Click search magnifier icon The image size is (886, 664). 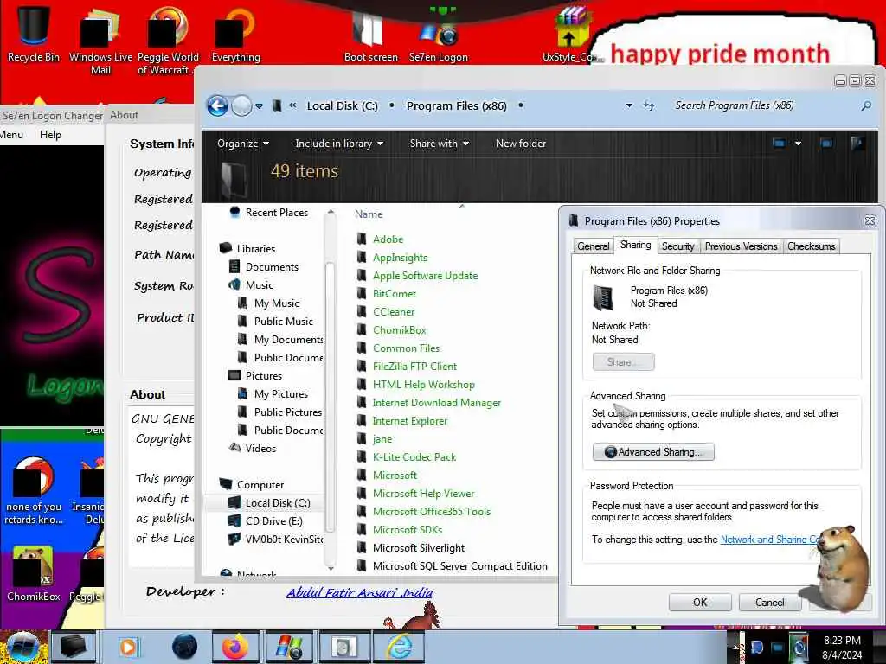866,105
